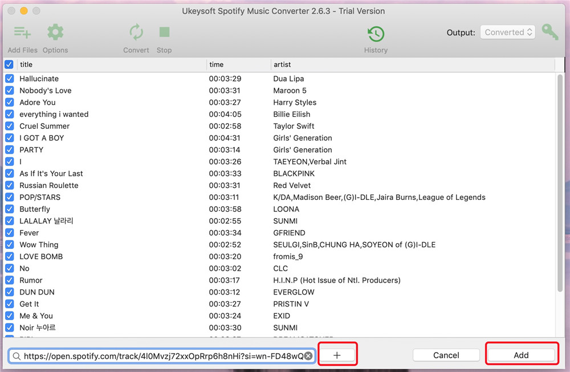
Task: Sort by the title column header
Action: [112, 64]
